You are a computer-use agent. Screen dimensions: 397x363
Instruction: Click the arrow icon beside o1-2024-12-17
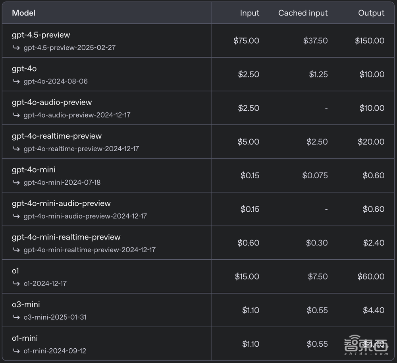coord(16,284)
